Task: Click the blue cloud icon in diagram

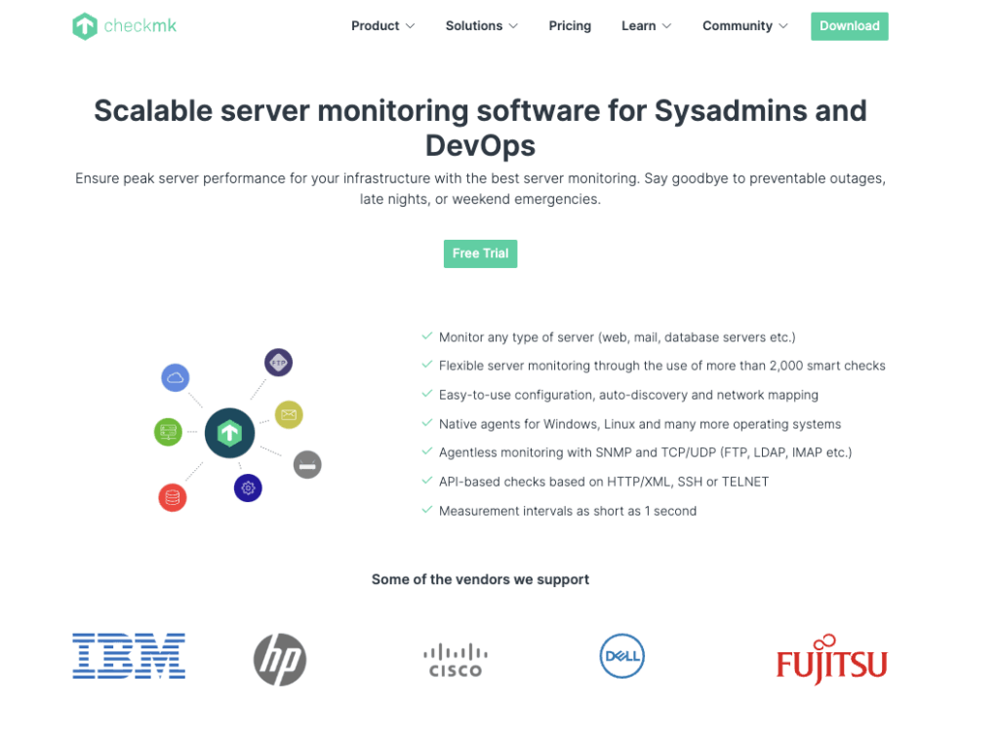Action: (x=176, y=377)
